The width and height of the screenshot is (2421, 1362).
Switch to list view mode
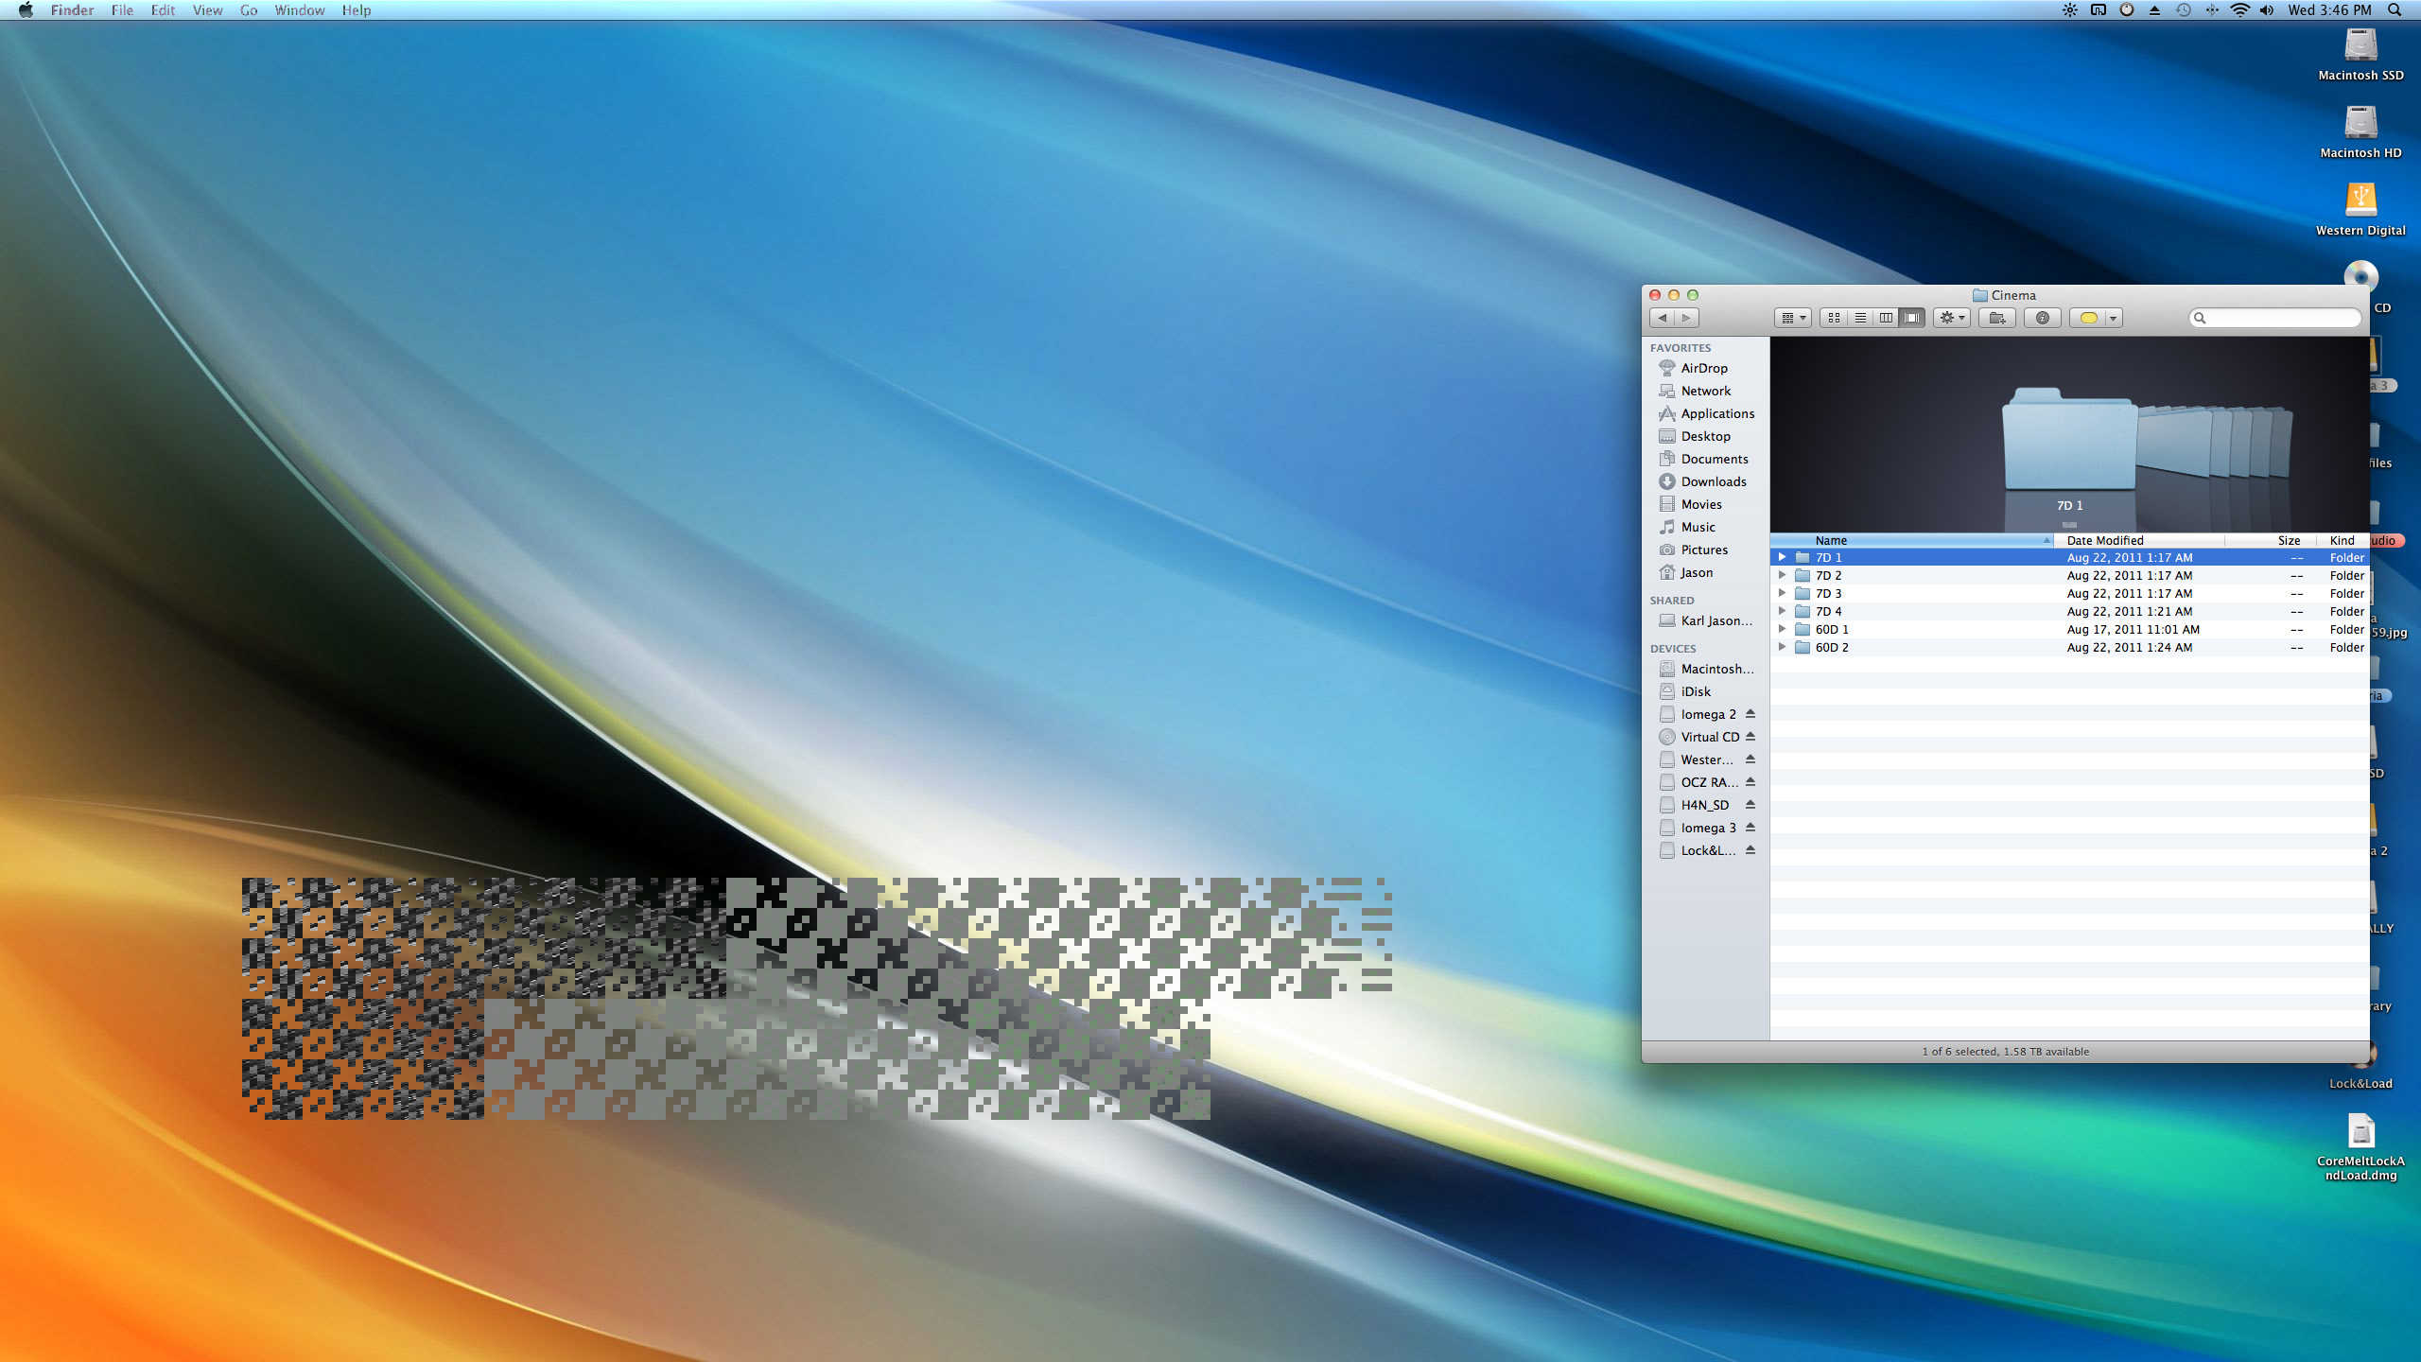(x=1860, y=318)
